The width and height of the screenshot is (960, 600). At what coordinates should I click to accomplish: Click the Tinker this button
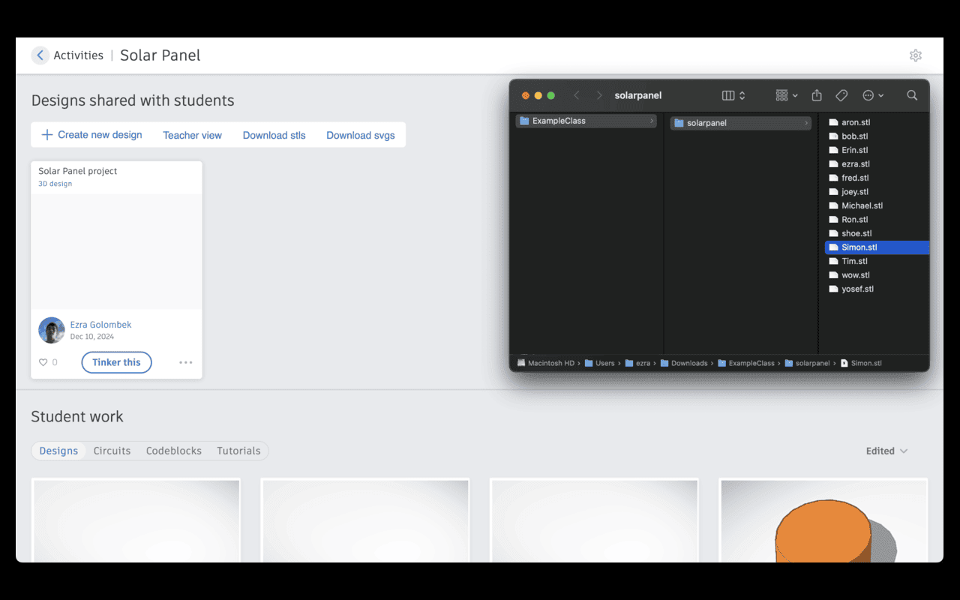(x=116, y=362)
